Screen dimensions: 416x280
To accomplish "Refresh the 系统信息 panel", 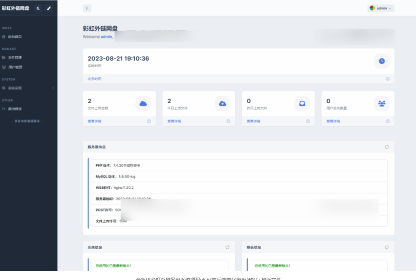I will pyautogui.click(x=227, y=247).
